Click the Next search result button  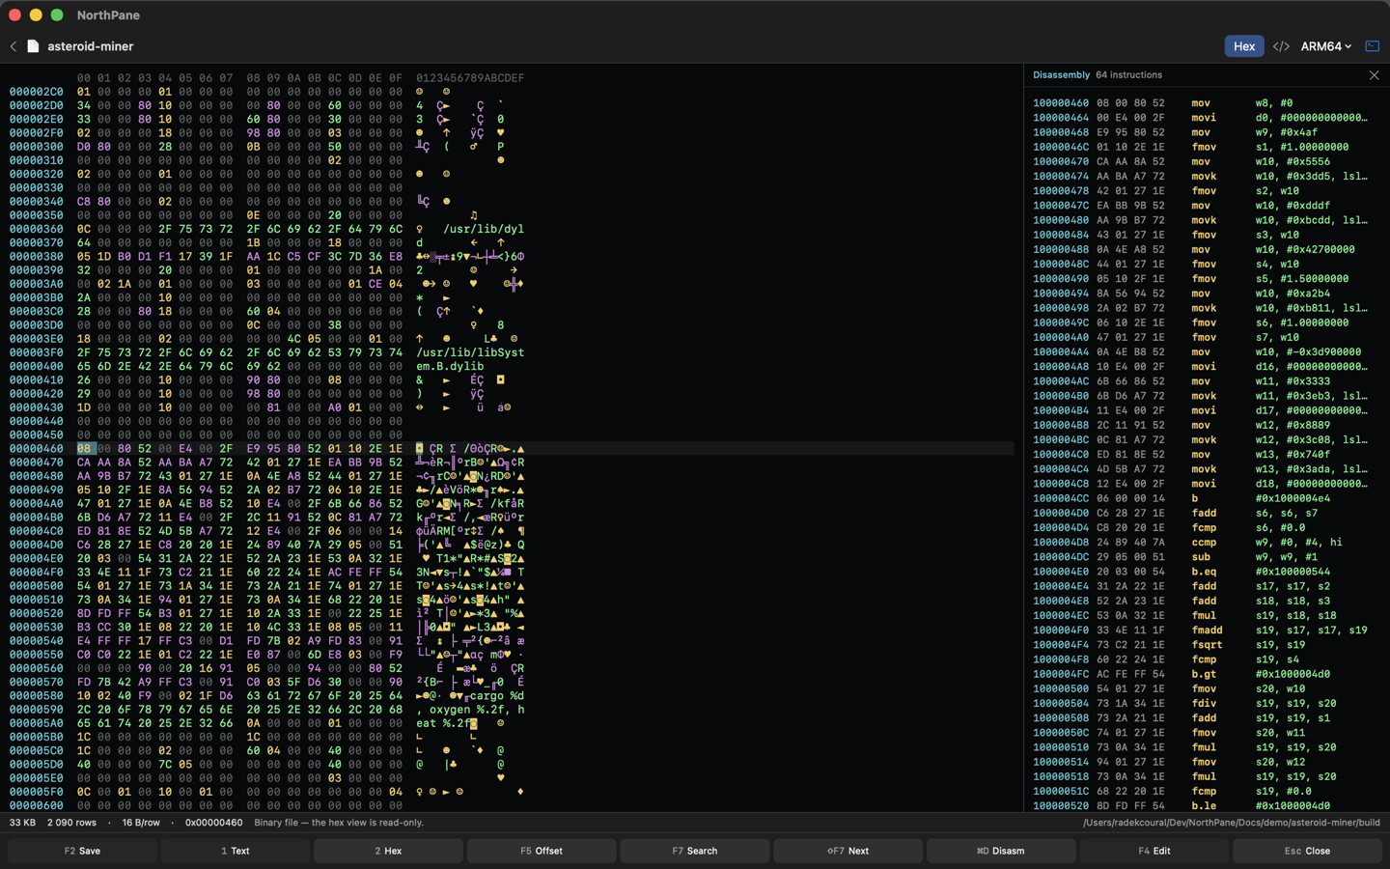848,851
